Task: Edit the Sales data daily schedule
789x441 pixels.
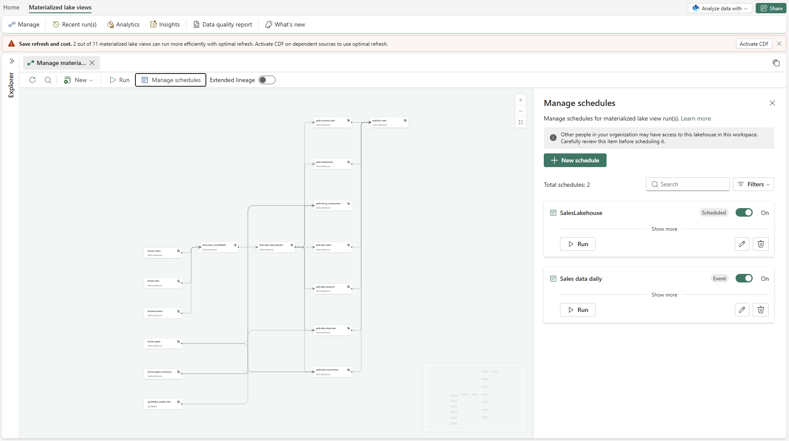Action: [x=742, y=310]
